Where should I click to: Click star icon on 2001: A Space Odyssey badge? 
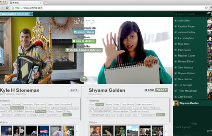68,50
